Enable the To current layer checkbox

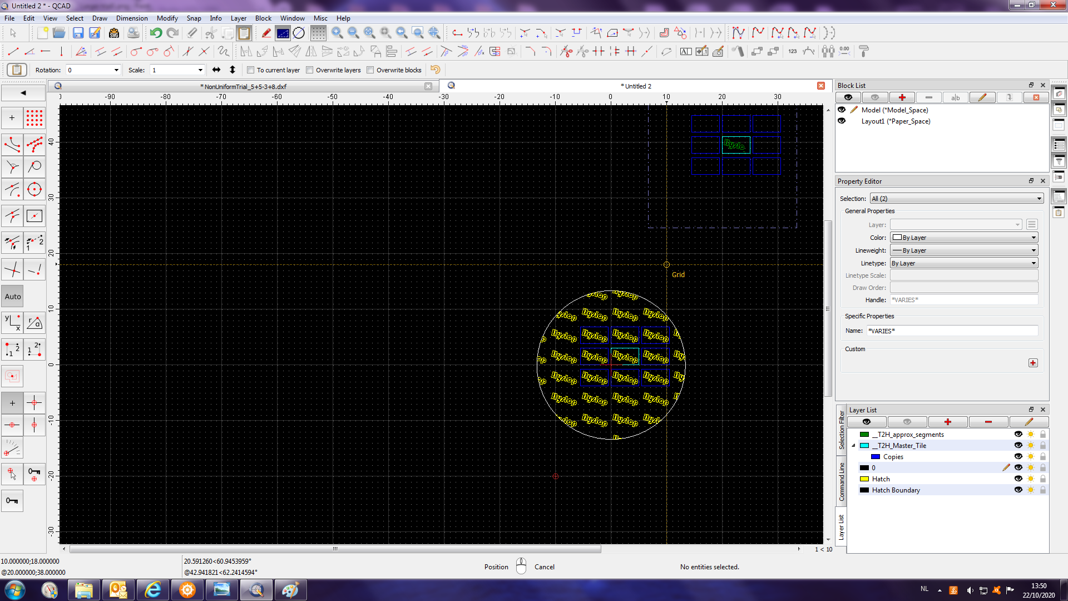pos(251,70)
